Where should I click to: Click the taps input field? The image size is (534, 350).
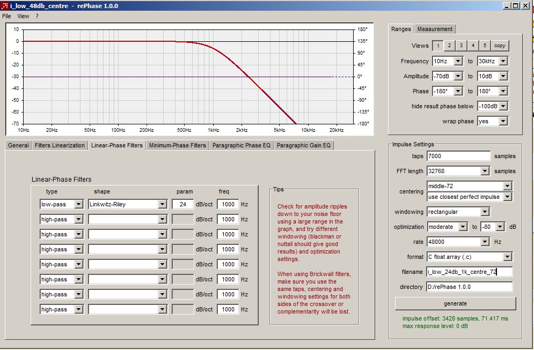click(x=458, y=156)
